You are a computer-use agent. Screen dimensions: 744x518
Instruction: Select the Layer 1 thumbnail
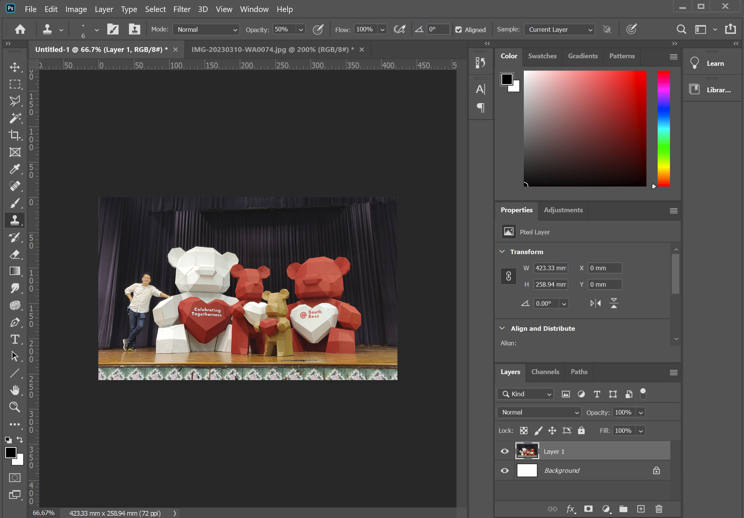(527, 451)
